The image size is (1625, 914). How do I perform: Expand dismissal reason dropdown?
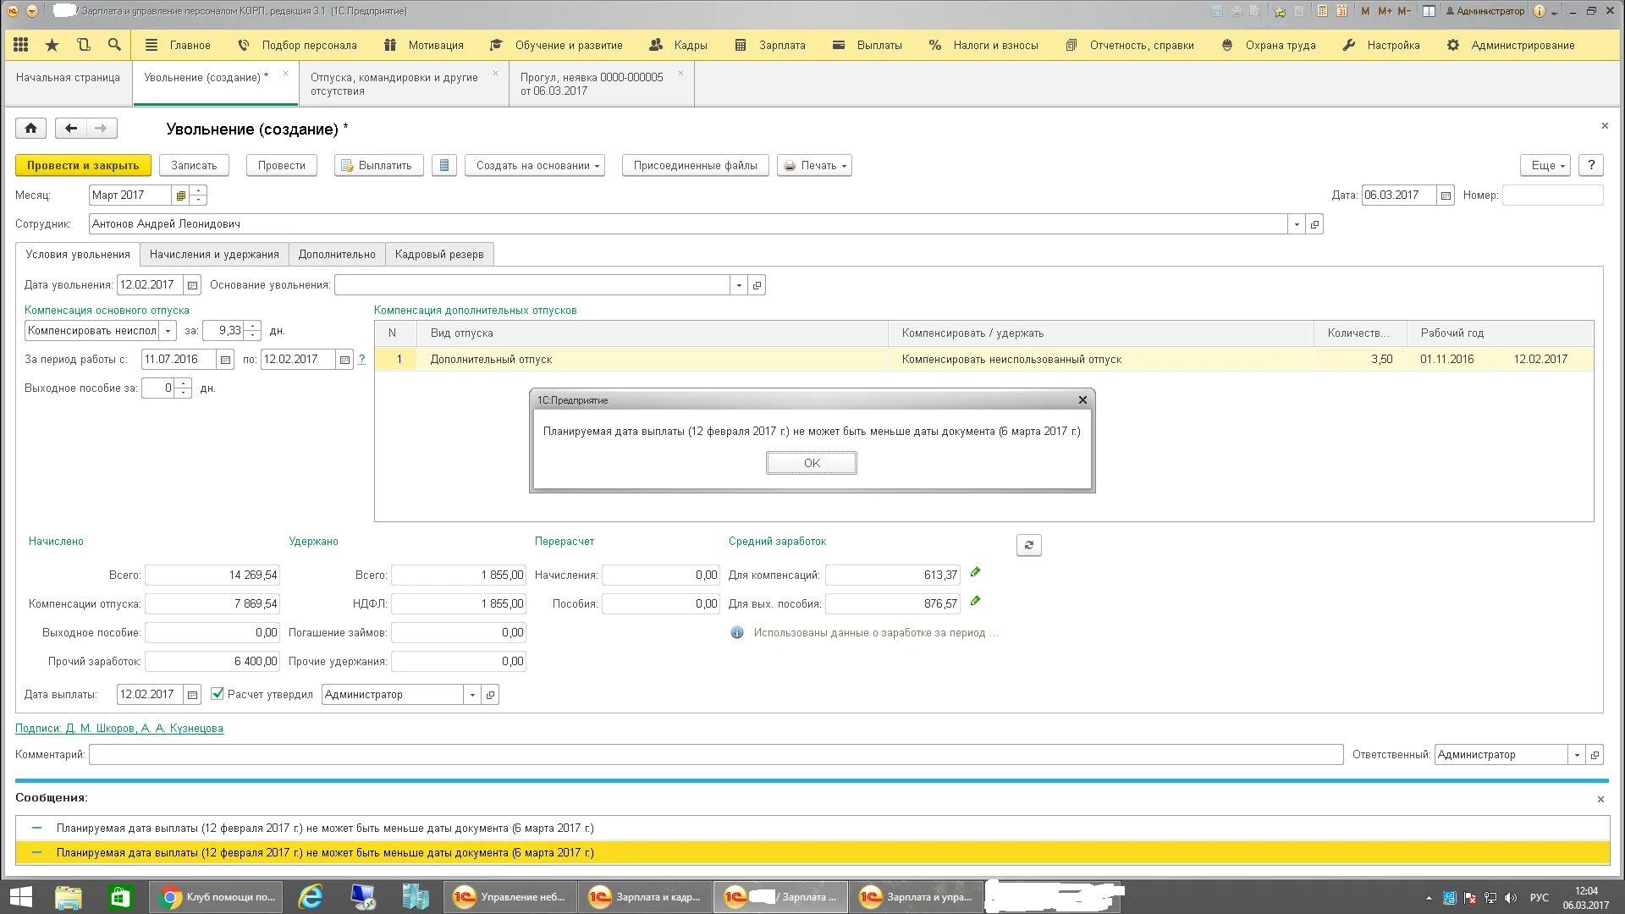coord(739,285)
